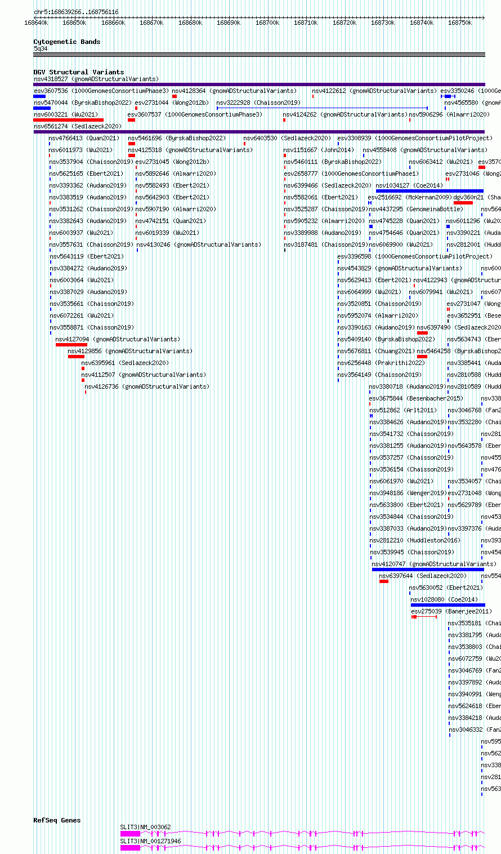
Task: Open esv275039 (Banerjee2011) variant
Action: [451, 611]
